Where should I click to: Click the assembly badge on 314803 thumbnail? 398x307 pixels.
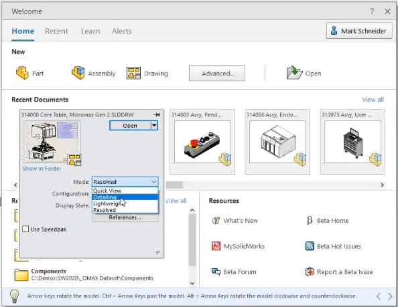point(225,159)
